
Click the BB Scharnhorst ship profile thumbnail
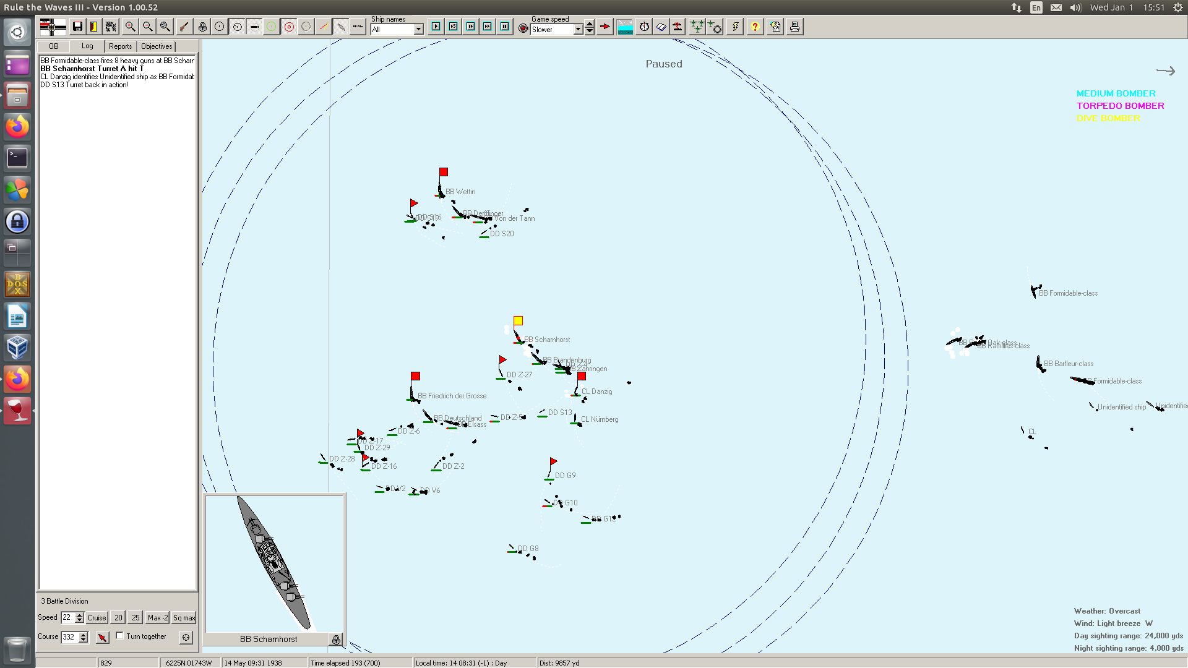click(x=274, y=563)
